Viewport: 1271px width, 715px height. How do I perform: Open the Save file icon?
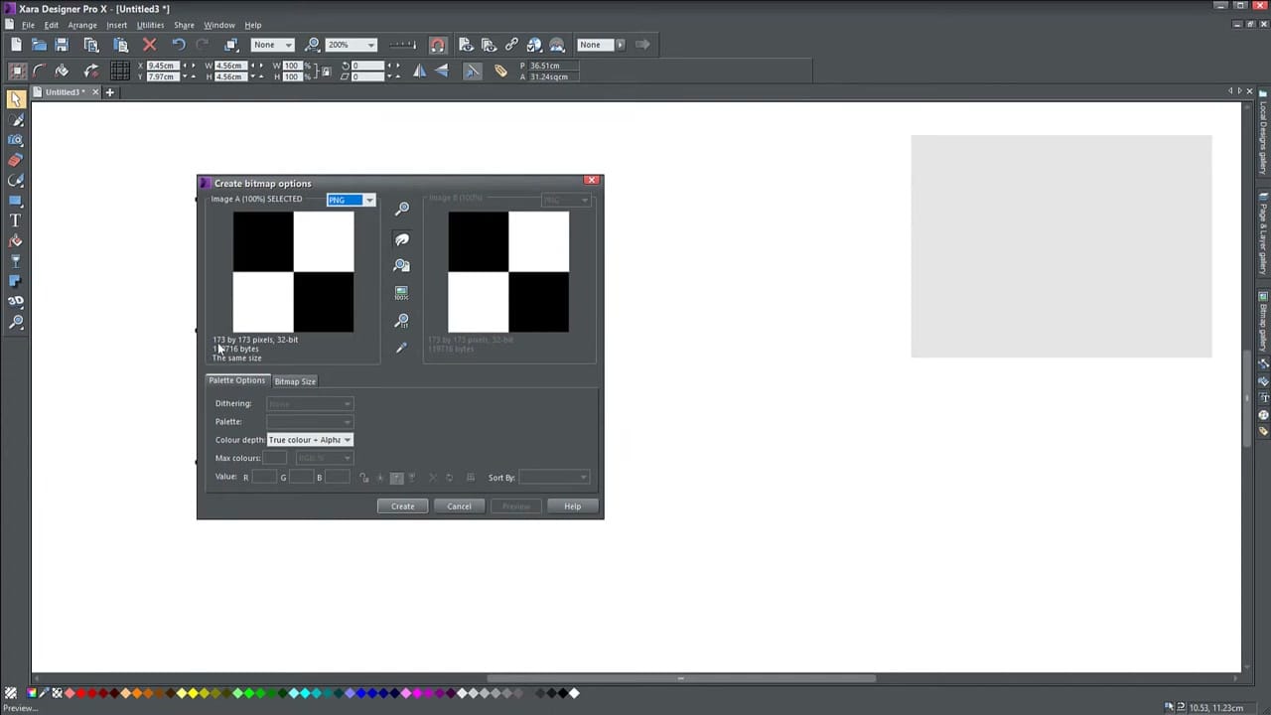tap(62, 44)
